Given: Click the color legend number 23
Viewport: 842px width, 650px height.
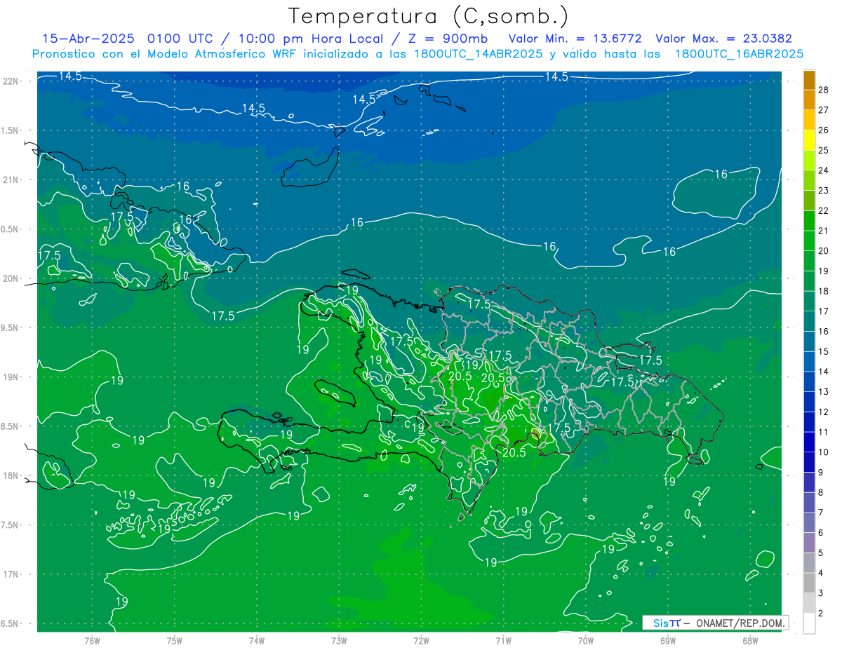Looking at the screenshot, I should click(x=824, y=190).
